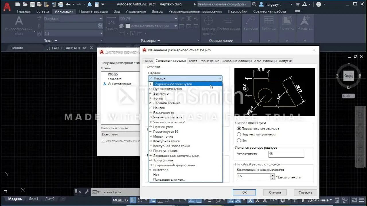The height and width of the screenshot is (206, 367).
Task: Expand the Текст panel arrow in ribbon
Action: tap(56, 41)
